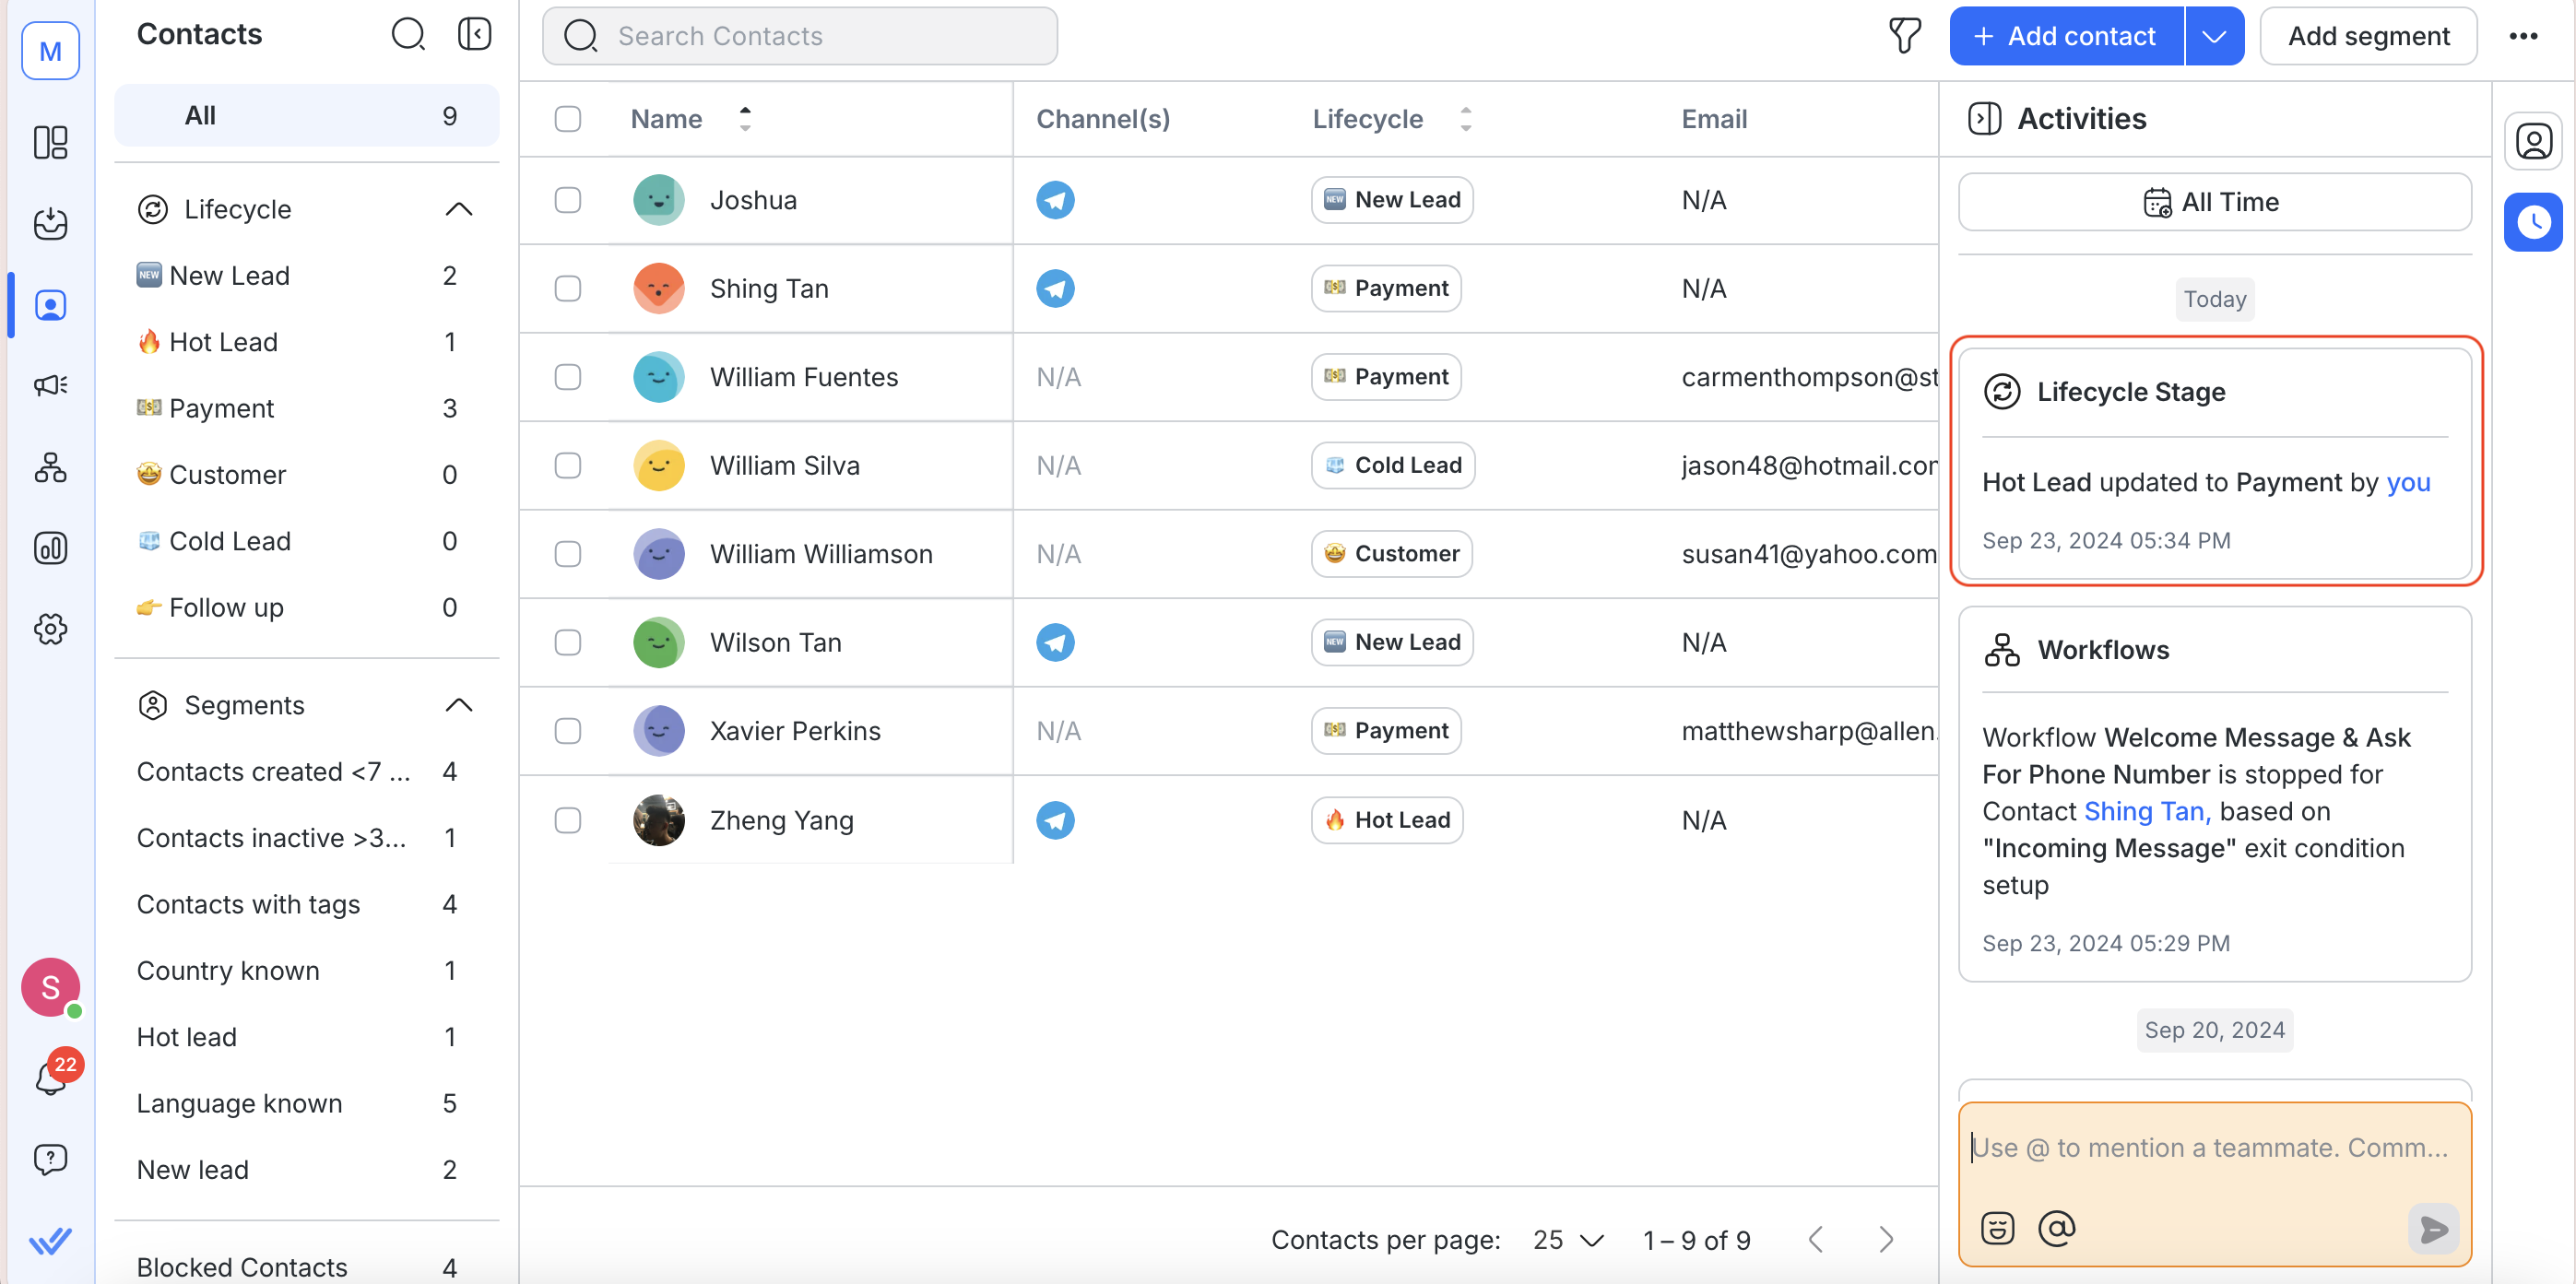Open the filter funnel icon
This screenshot has width=2576, height=1284.
1904,36
